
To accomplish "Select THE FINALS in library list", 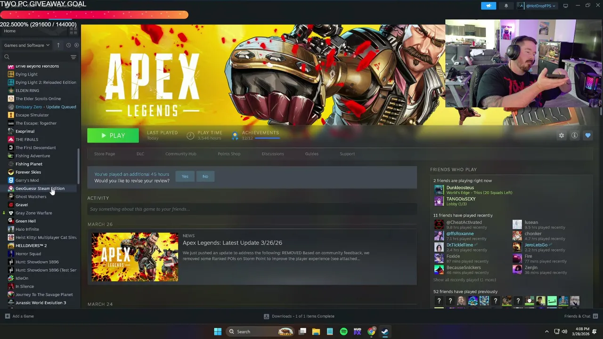I will tap(27, 139).
